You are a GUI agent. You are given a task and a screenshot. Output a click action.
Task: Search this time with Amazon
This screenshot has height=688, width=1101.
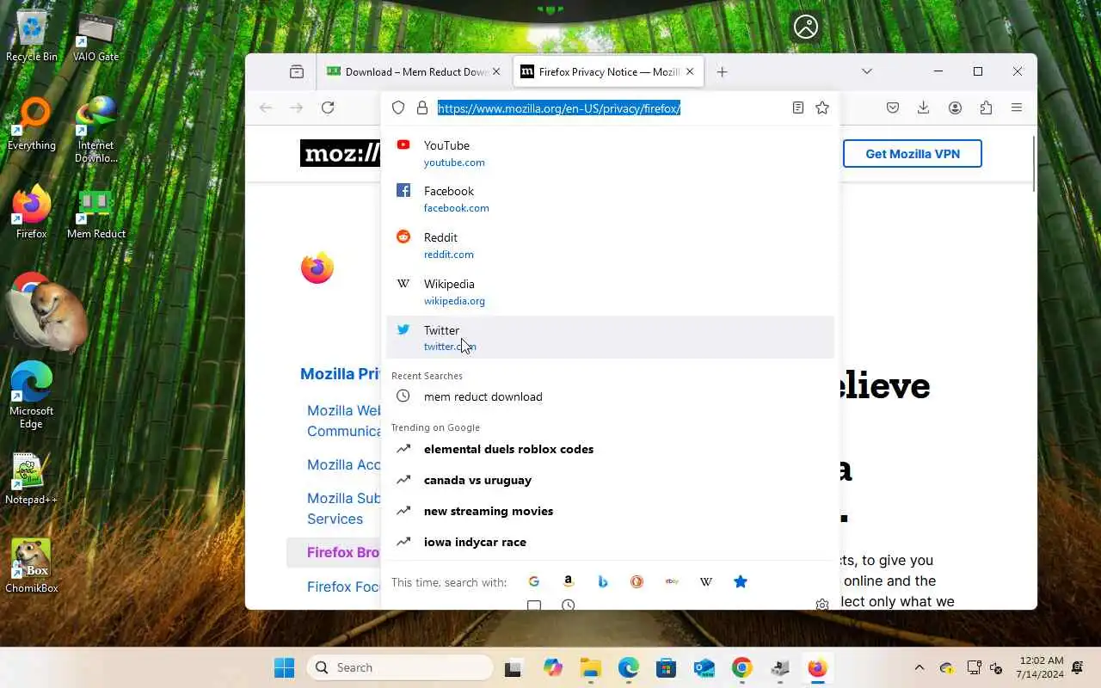(569, 582)
